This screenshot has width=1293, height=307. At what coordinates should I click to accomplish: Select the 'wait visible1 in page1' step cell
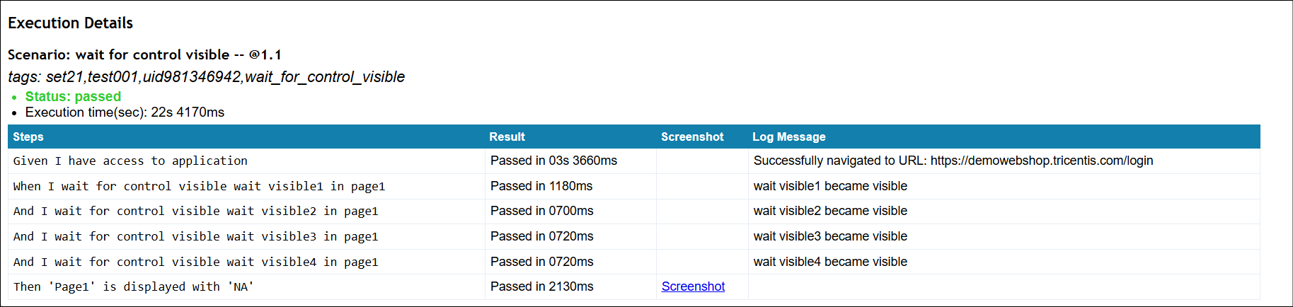199,187
